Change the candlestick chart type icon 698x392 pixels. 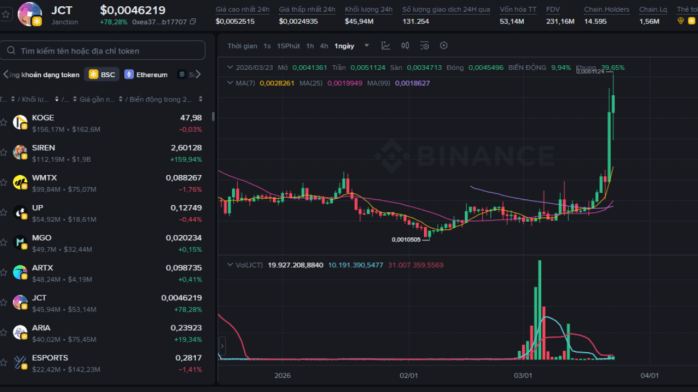pos(405,46)
